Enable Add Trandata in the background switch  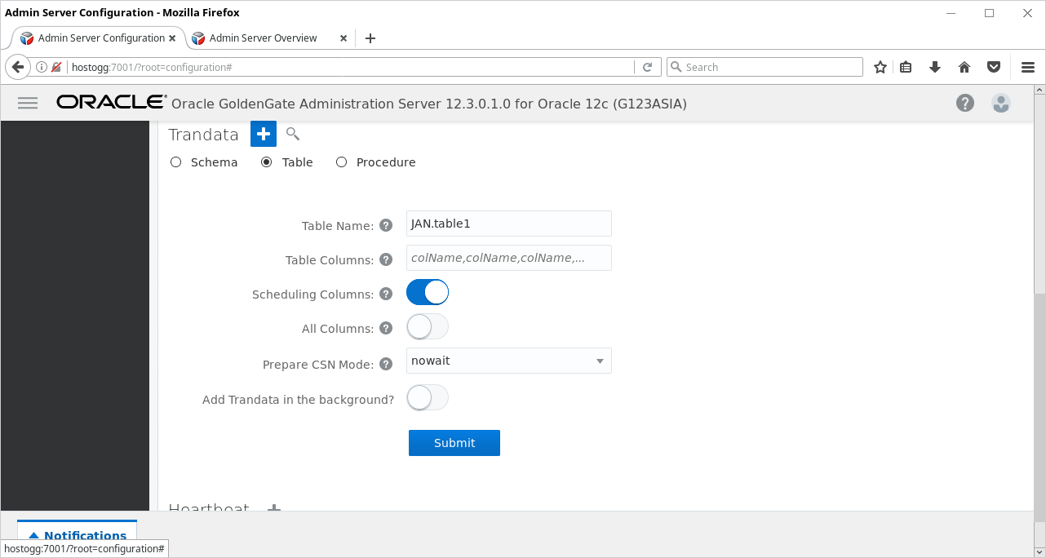tap(428, 398)
